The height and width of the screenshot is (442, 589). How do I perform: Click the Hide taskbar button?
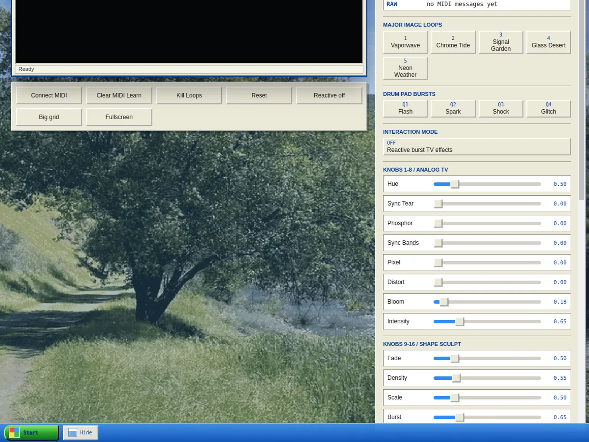coord(81,433)
